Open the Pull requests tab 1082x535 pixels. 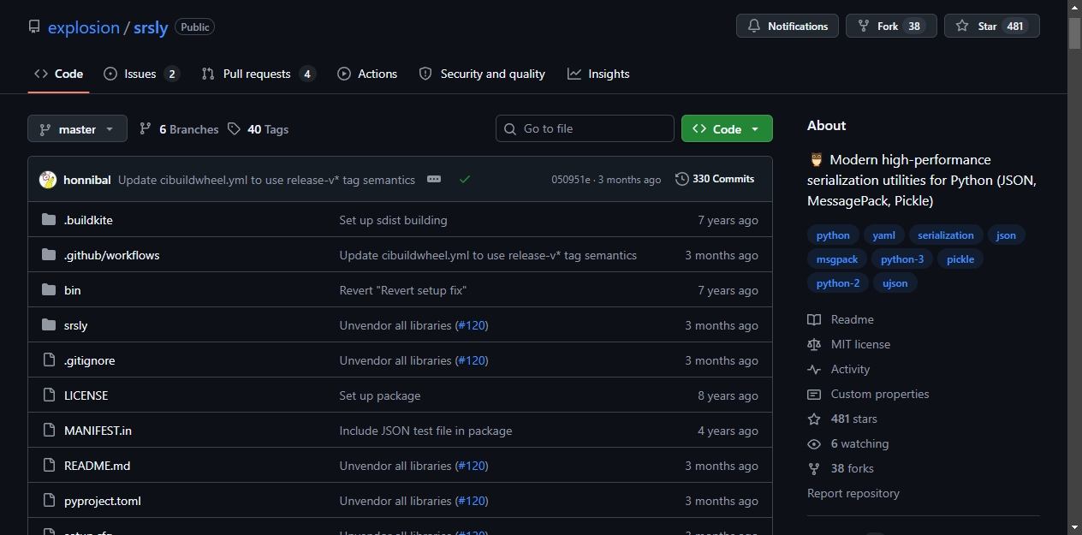click(259, 74)
